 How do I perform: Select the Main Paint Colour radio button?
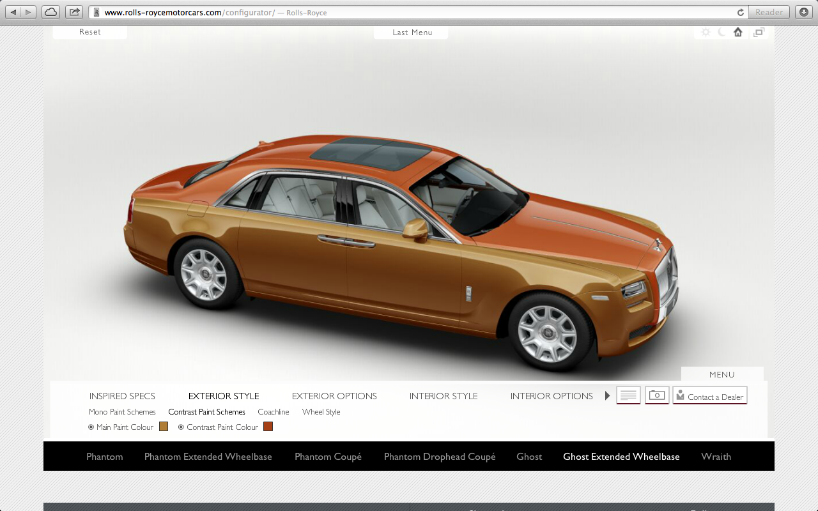coord(91,427)
